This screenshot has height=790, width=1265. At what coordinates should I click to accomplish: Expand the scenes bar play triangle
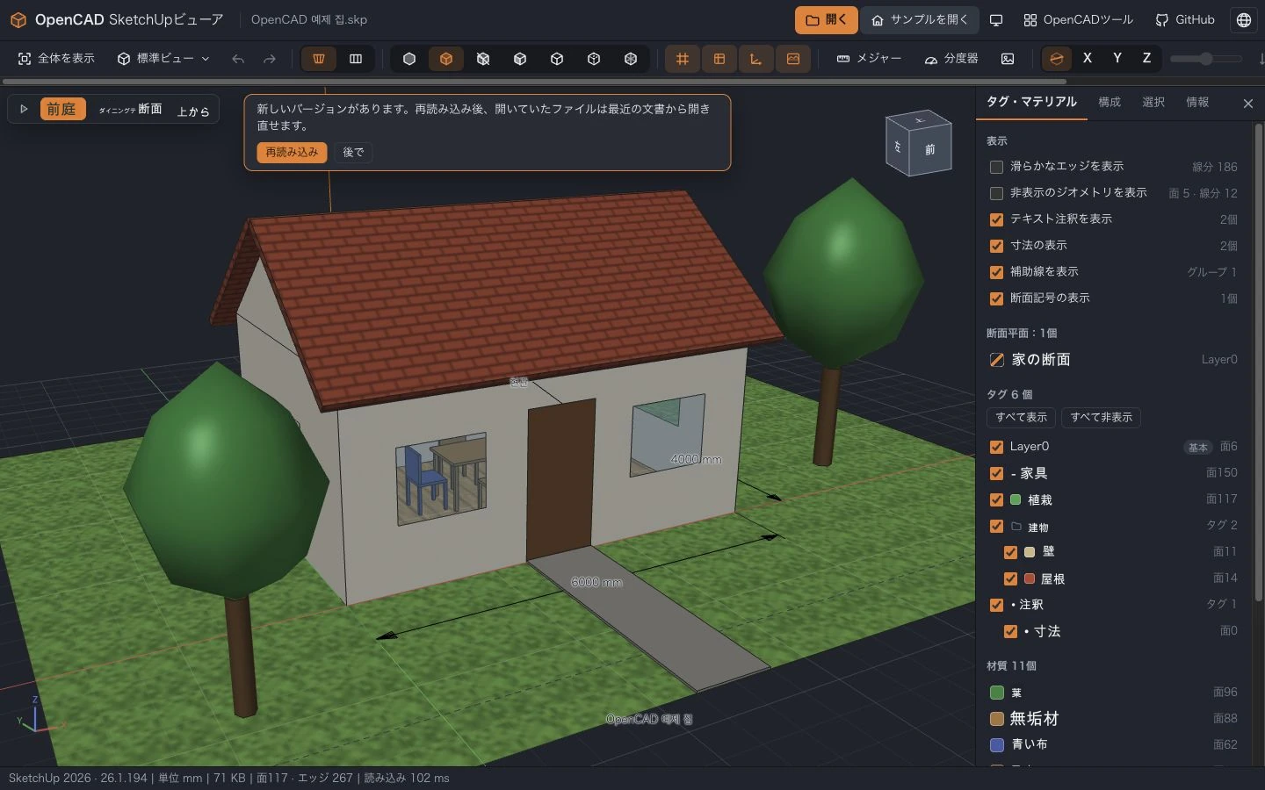click(x=24, y=110)
